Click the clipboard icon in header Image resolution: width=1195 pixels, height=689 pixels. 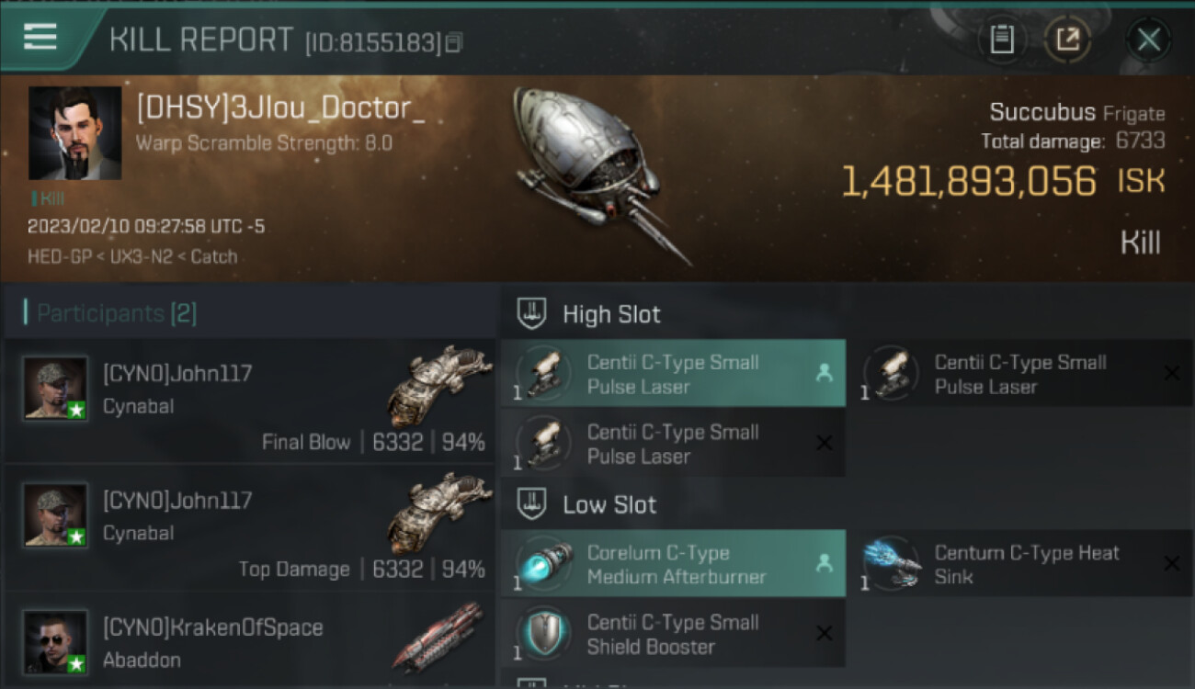point(1002,40)
